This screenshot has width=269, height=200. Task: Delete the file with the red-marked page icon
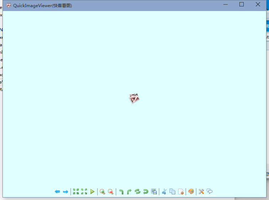point(181,191)
